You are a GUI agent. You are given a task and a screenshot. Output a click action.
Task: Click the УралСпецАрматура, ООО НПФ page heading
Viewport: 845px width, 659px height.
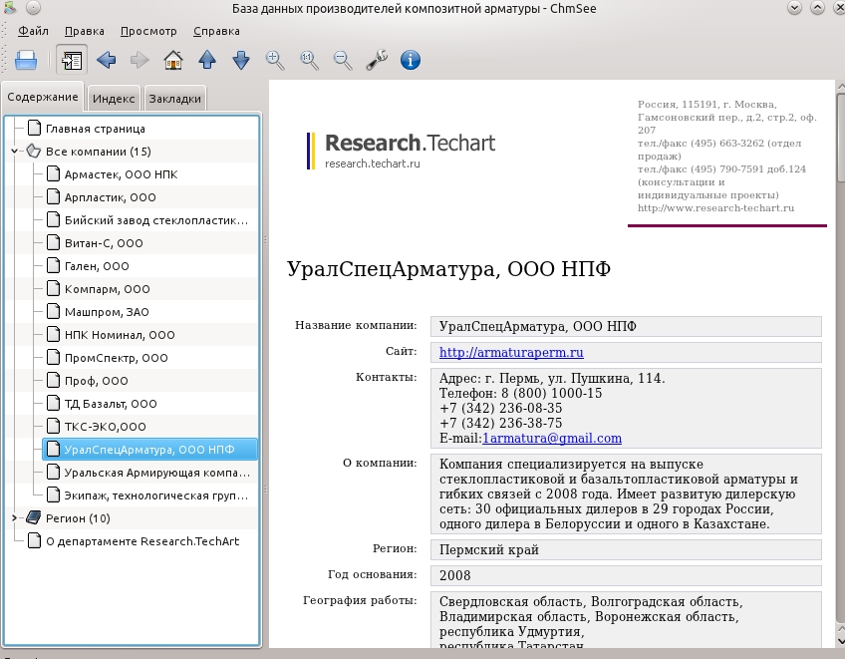tap(448, 269)
